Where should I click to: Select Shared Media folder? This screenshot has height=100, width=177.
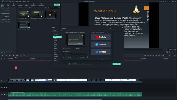point(5,14)
